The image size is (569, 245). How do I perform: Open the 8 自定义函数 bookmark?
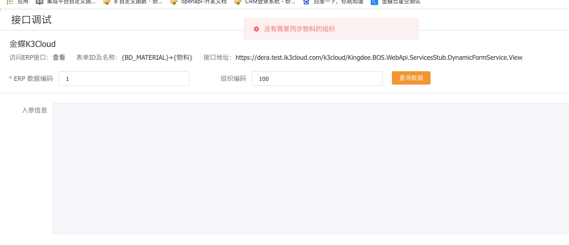(132, 2)
